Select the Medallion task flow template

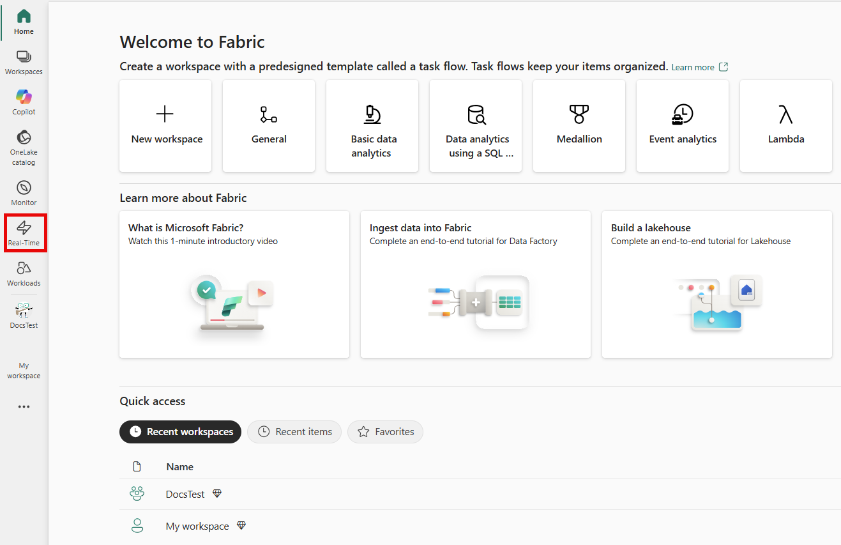point(579,126)
